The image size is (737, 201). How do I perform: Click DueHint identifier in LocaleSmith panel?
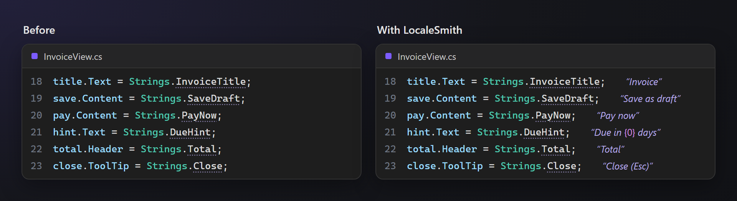pos(544,132)
